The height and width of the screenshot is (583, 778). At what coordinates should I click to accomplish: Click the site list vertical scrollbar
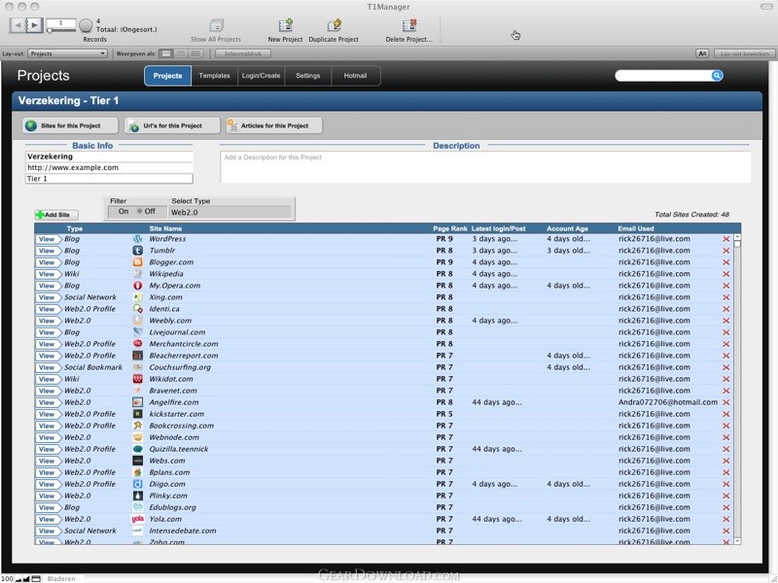coord(737,390)
